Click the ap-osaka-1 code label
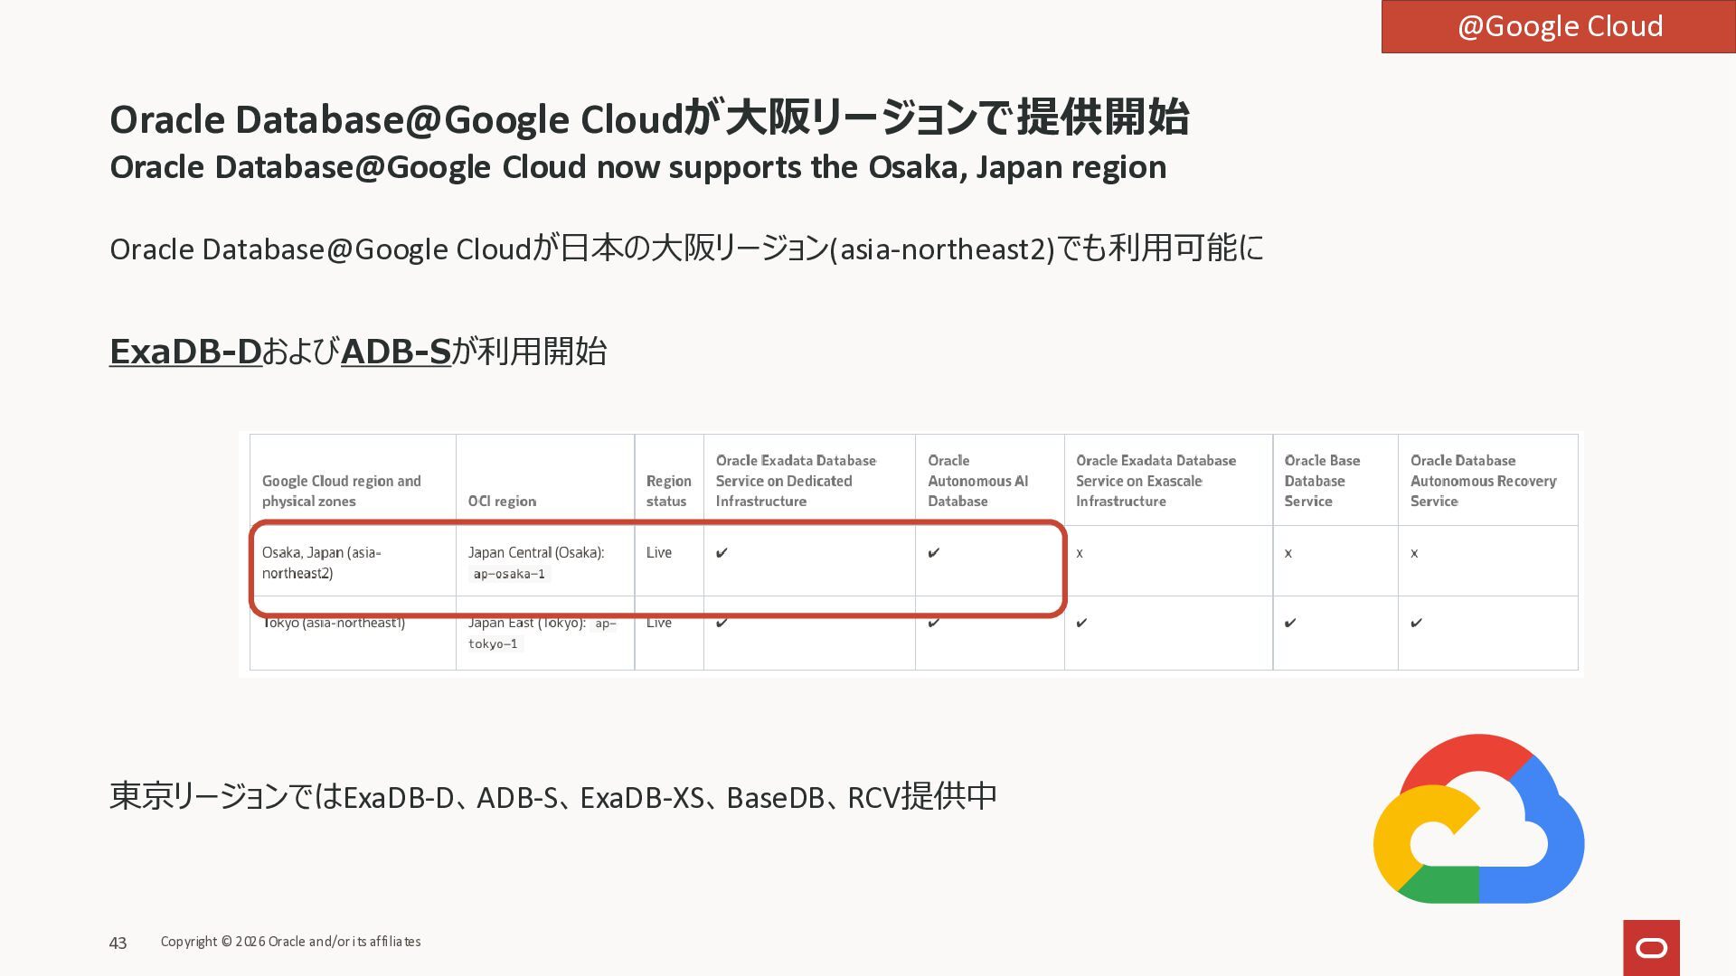Image resolution: width=1736 pixels, height=976 pixels. click(x=509, y=575)
